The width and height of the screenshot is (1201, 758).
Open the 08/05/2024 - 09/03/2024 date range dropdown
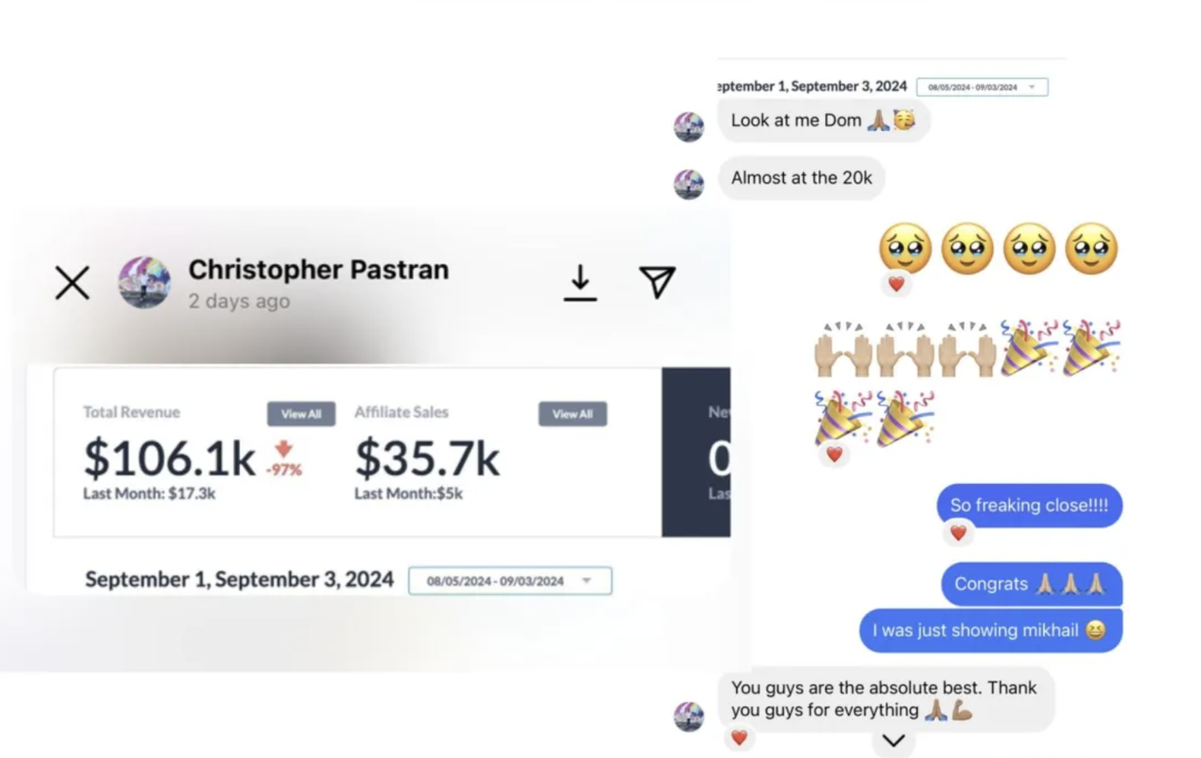coord(510,581)
